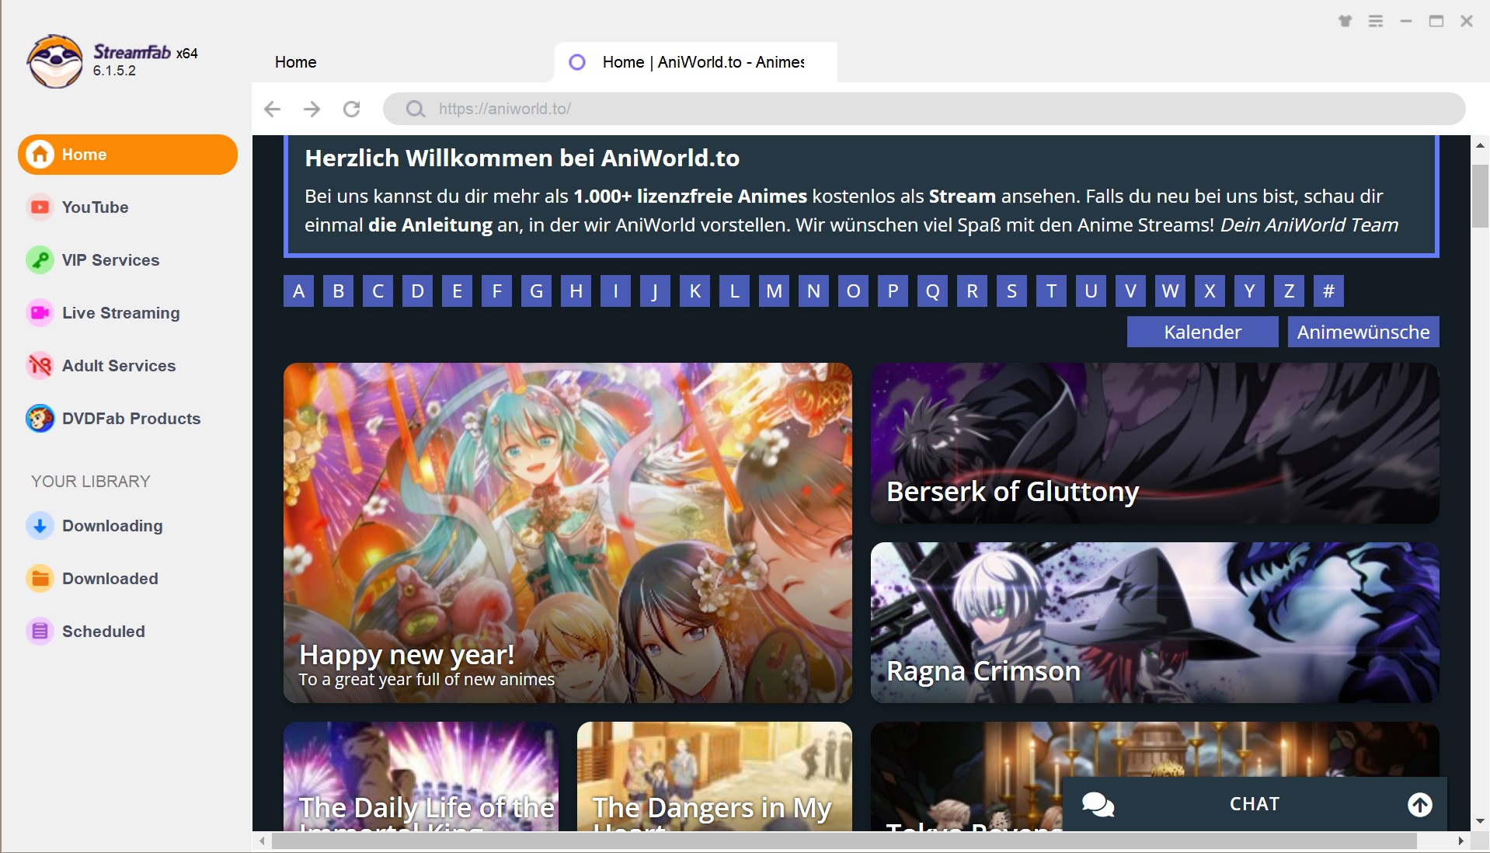Open Ragna Crimson anime card
The width and height of the screenshot is (1490, 853).
pos(1155,623)
